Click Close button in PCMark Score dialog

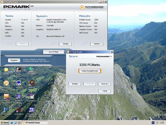(105, 91)
